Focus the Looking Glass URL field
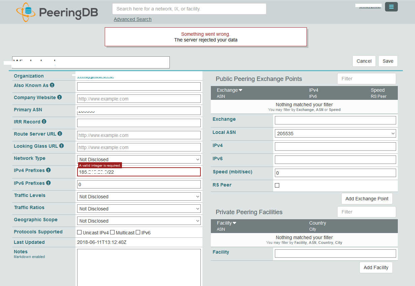Image resolution: width=415 pixels, height=286 pixels. (139, 147)
